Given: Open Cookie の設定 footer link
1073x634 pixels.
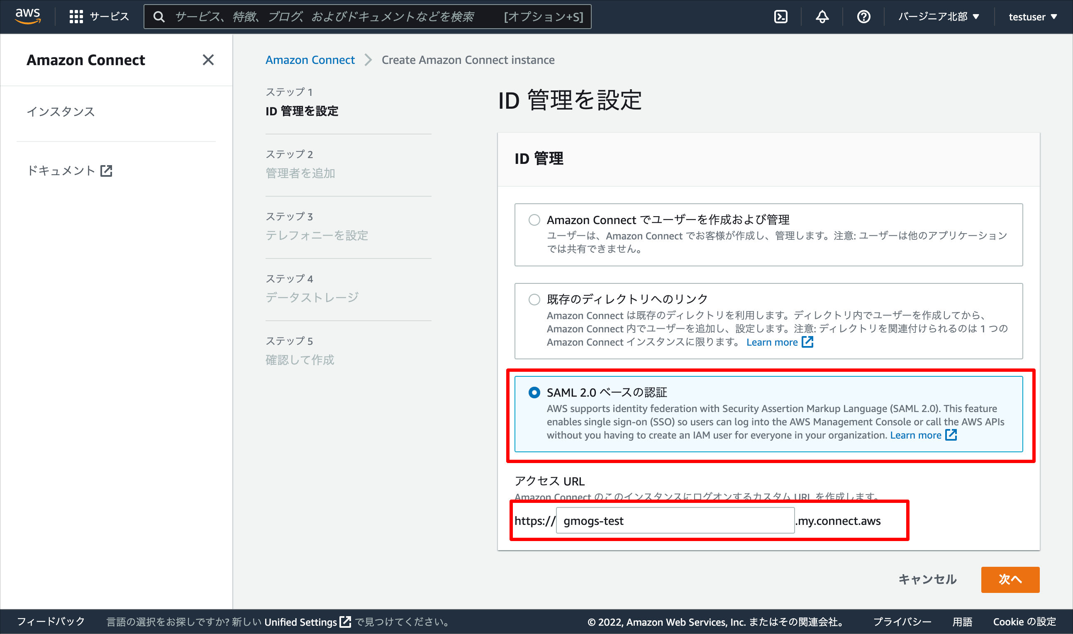Looking at the screenshot, I should tap(1024, 622).
